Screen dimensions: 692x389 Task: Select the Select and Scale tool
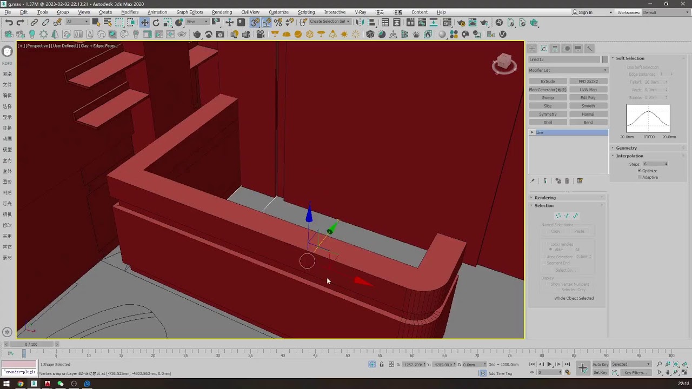tap(168, 22)
